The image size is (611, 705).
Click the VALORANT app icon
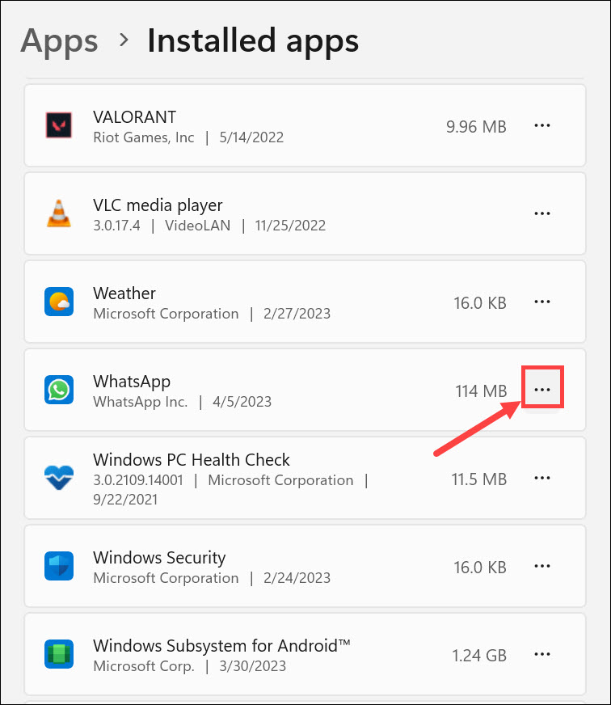59,125
